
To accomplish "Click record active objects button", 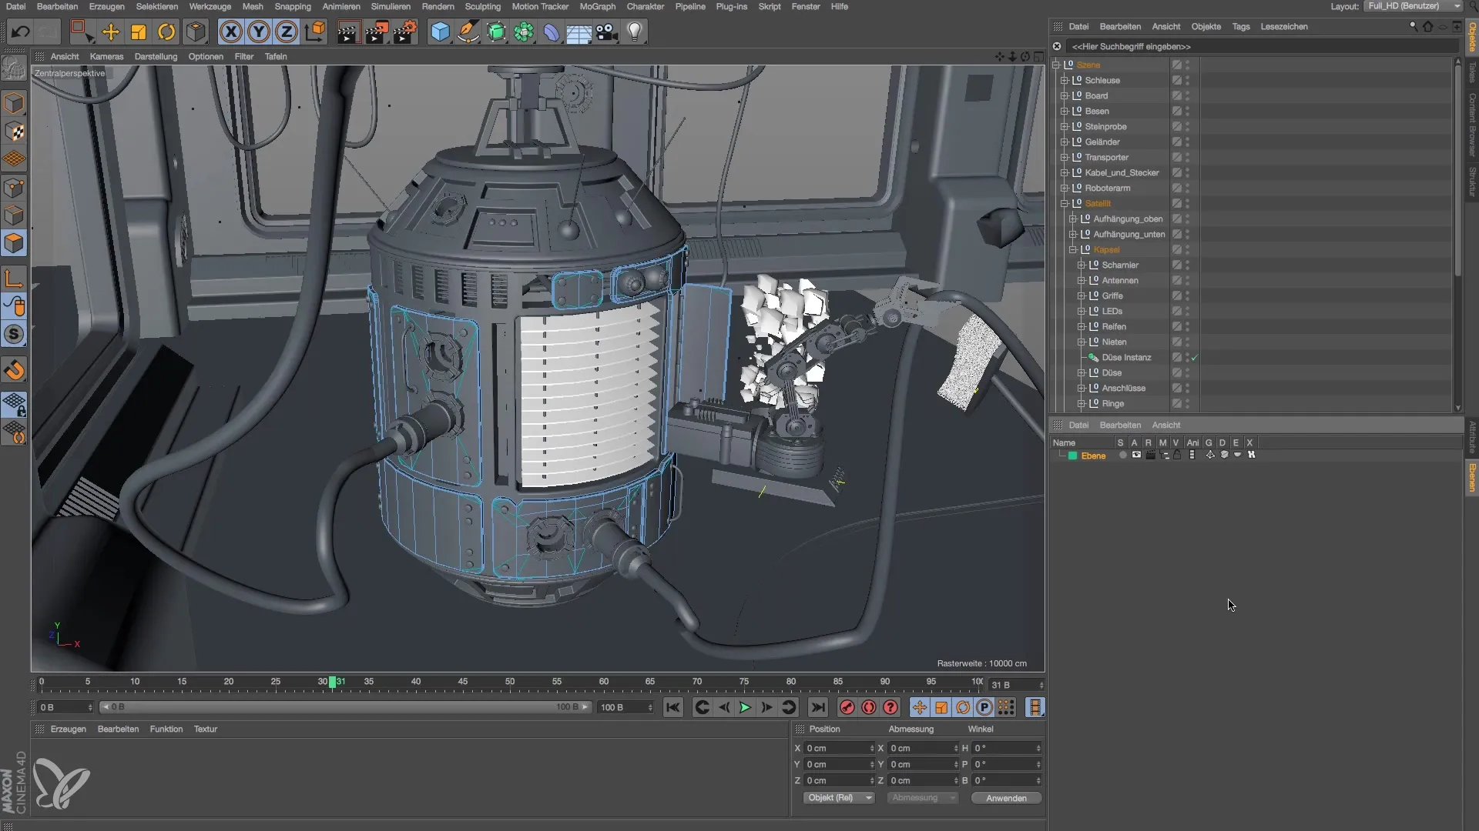I will pyautogui.click(x=847, y=707).
